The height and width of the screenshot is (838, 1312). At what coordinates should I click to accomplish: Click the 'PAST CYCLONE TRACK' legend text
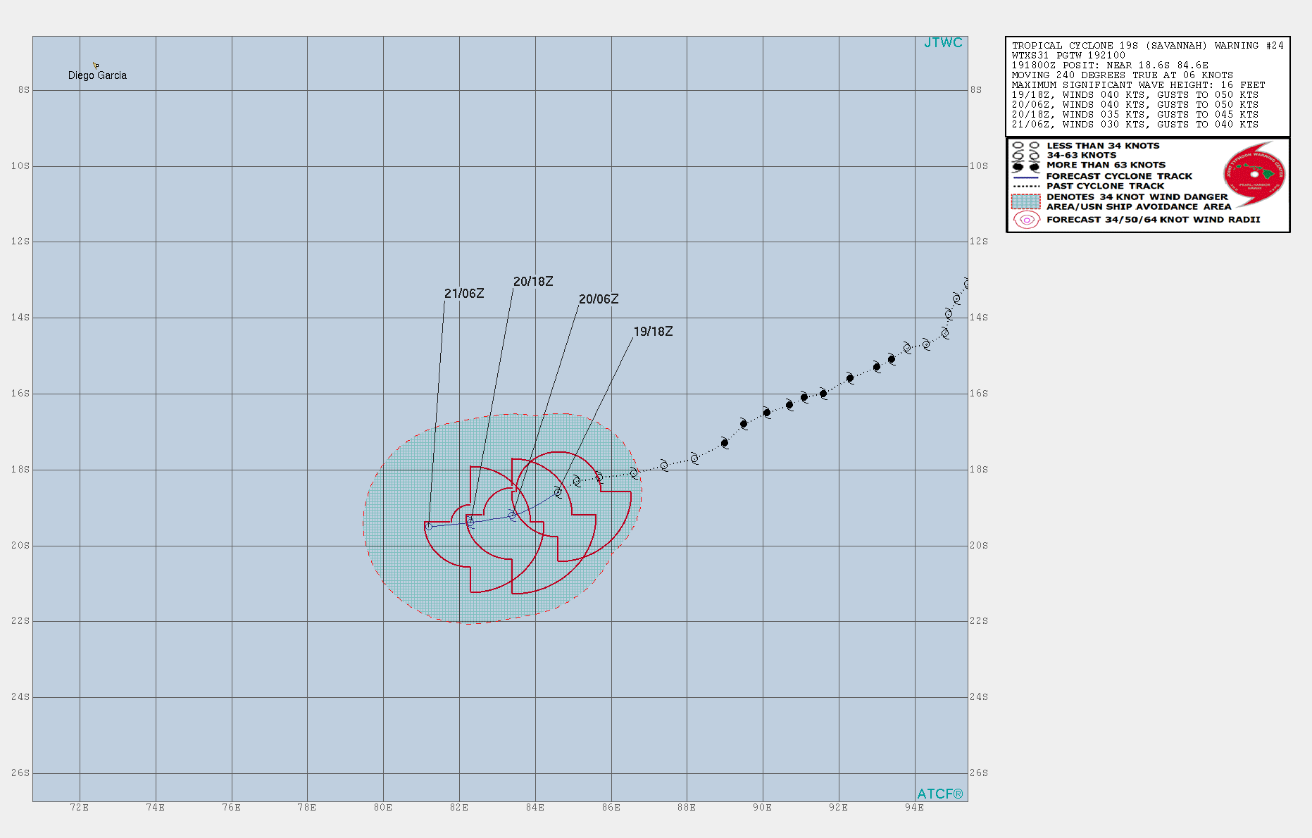(1105, 186)
